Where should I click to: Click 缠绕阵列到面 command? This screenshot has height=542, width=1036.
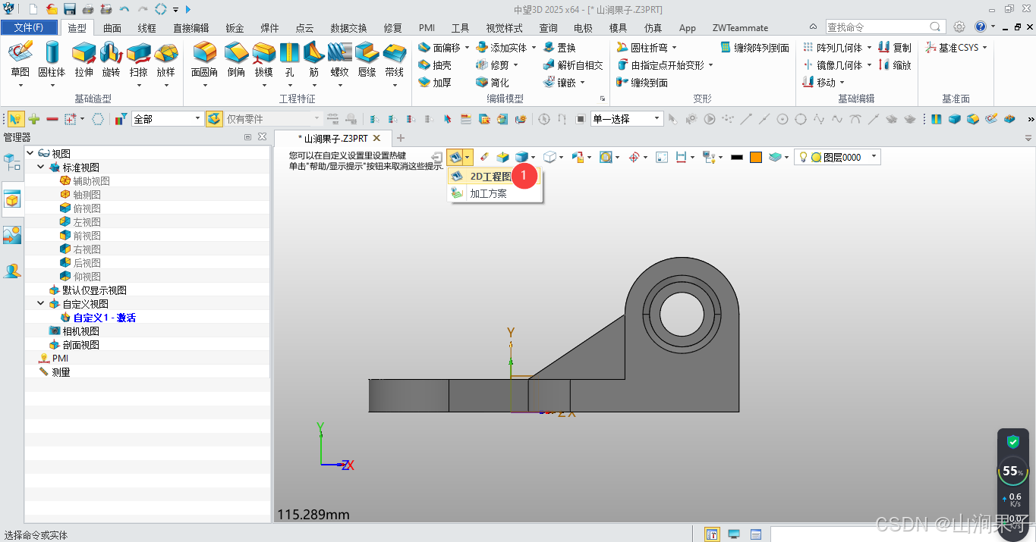point(754,48)
